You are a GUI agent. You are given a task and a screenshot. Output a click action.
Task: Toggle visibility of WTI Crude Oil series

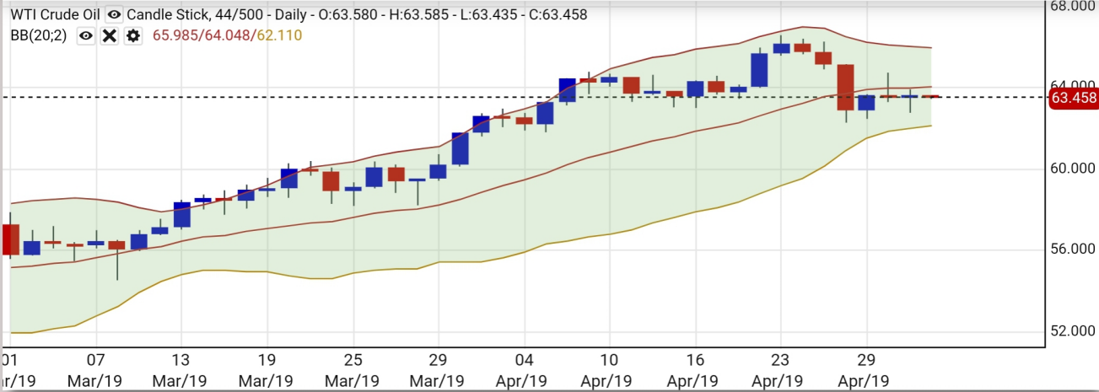point(114,14)
